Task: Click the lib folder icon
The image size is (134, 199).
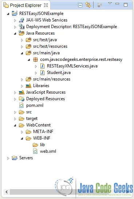Action: 35,145
